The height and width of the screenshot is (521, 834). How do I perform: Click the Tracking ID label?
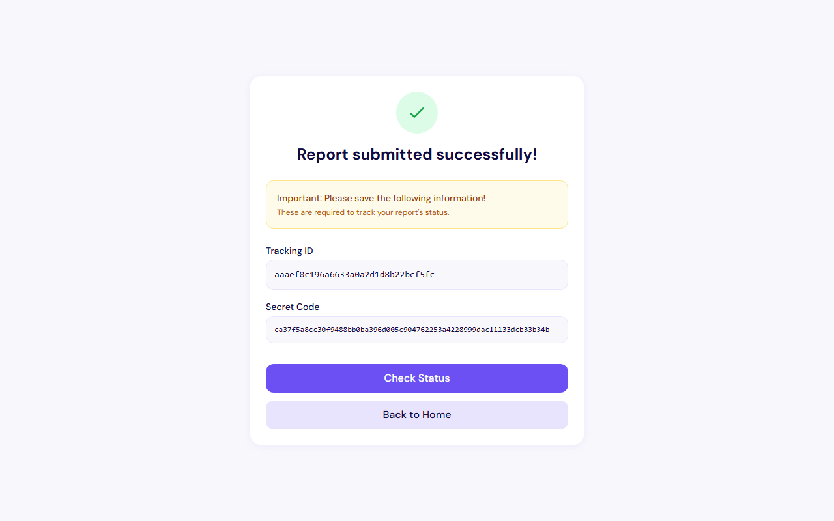click(289, 251)
